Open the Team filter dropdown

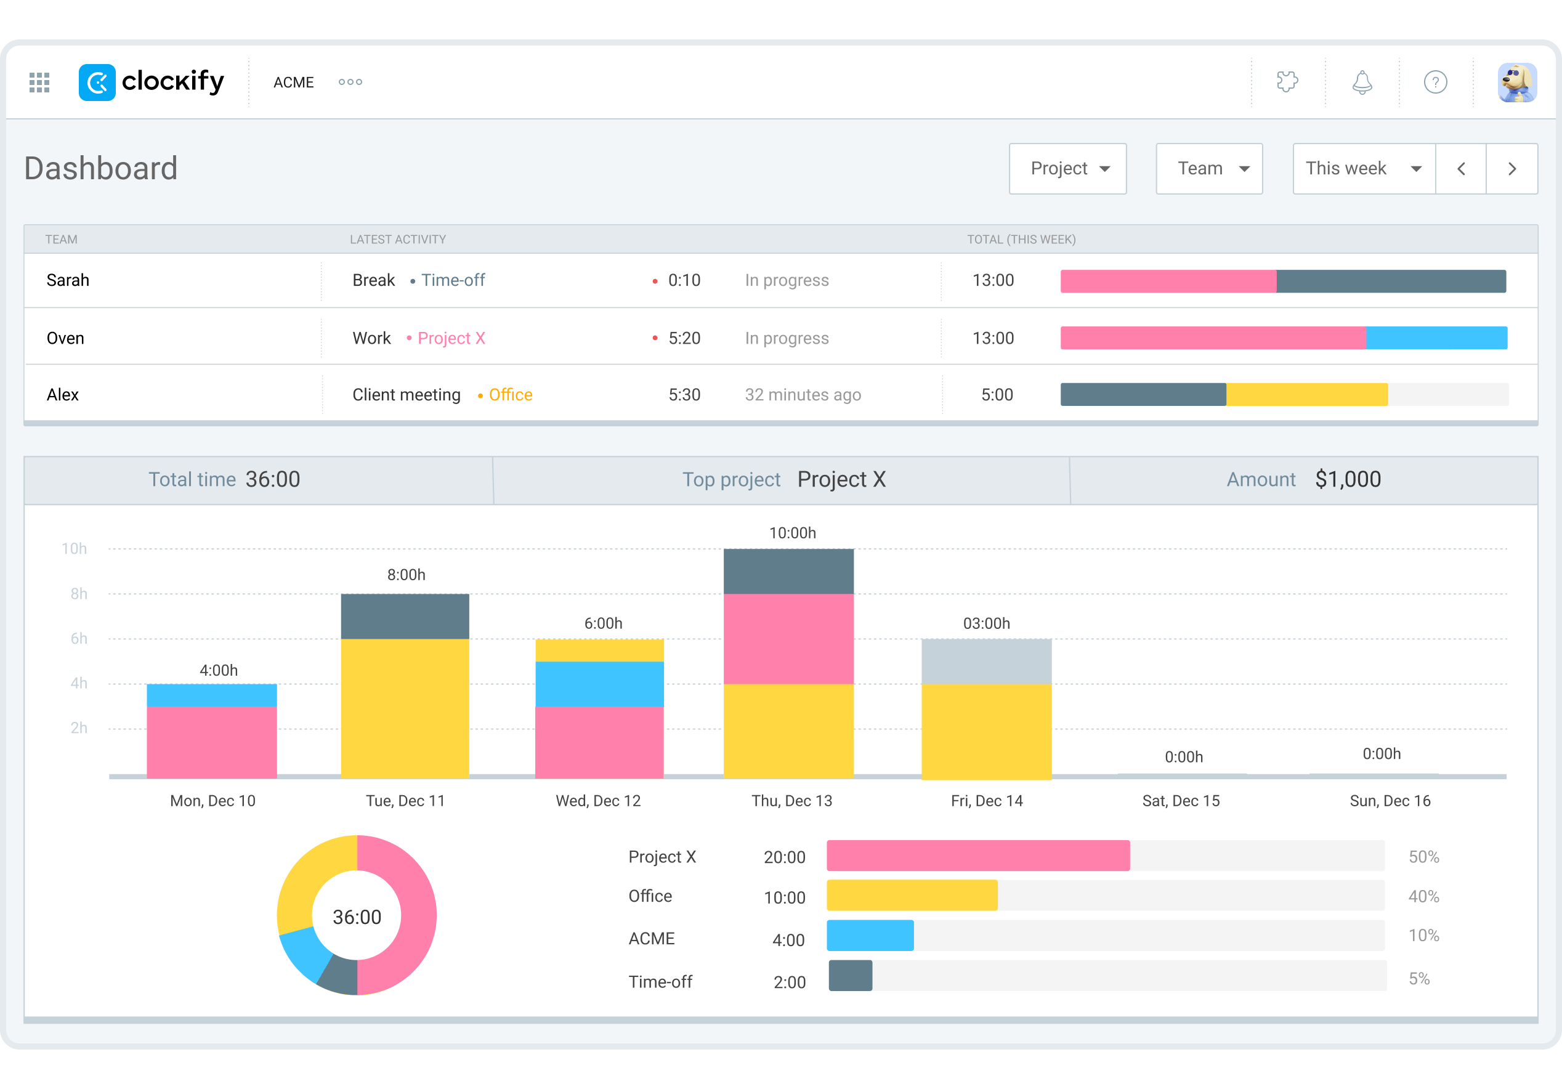(x=1209, y=168)
